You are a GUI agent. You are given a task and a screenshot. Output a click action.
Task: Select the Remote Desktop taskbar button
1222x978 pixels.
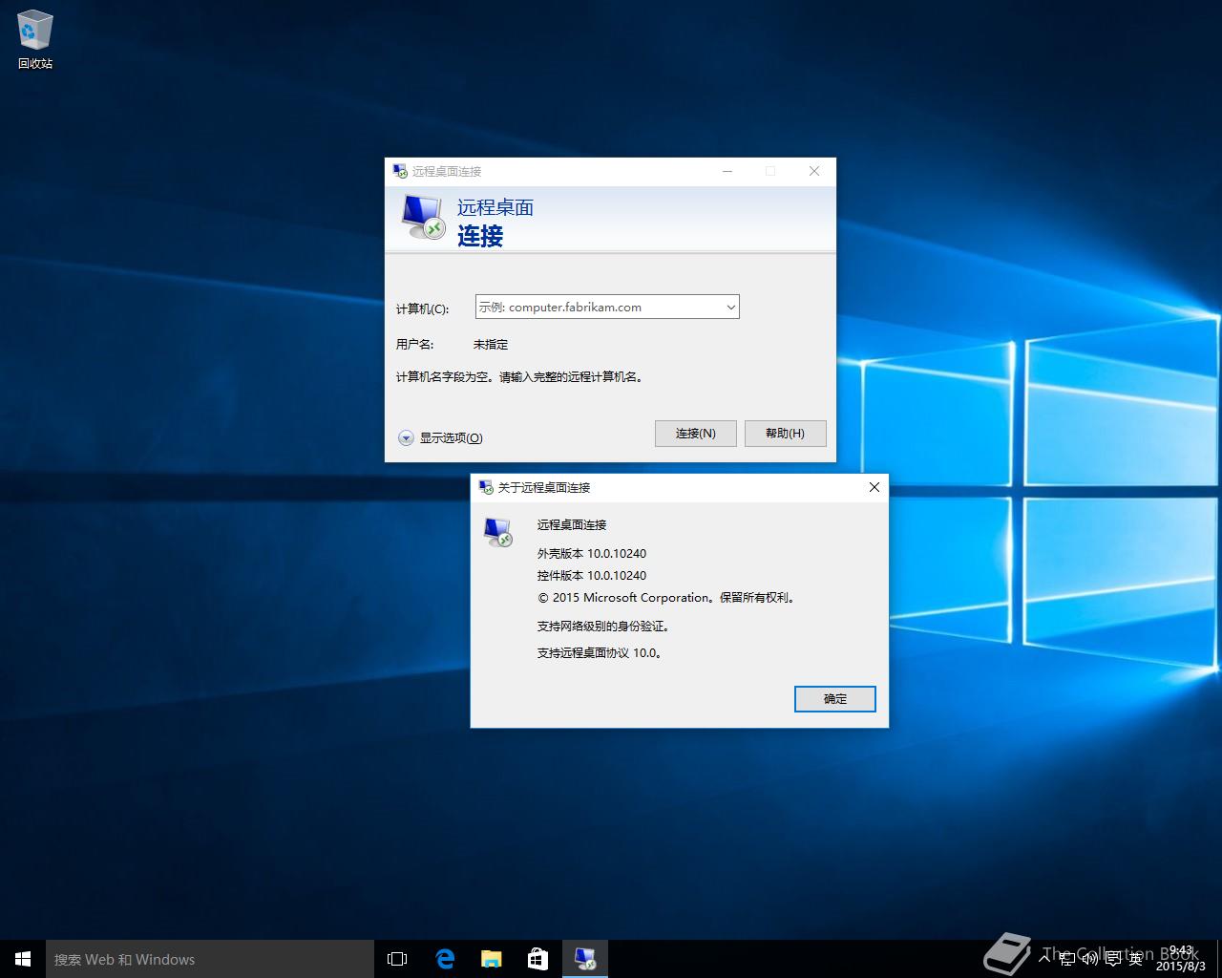pos(584,959)
